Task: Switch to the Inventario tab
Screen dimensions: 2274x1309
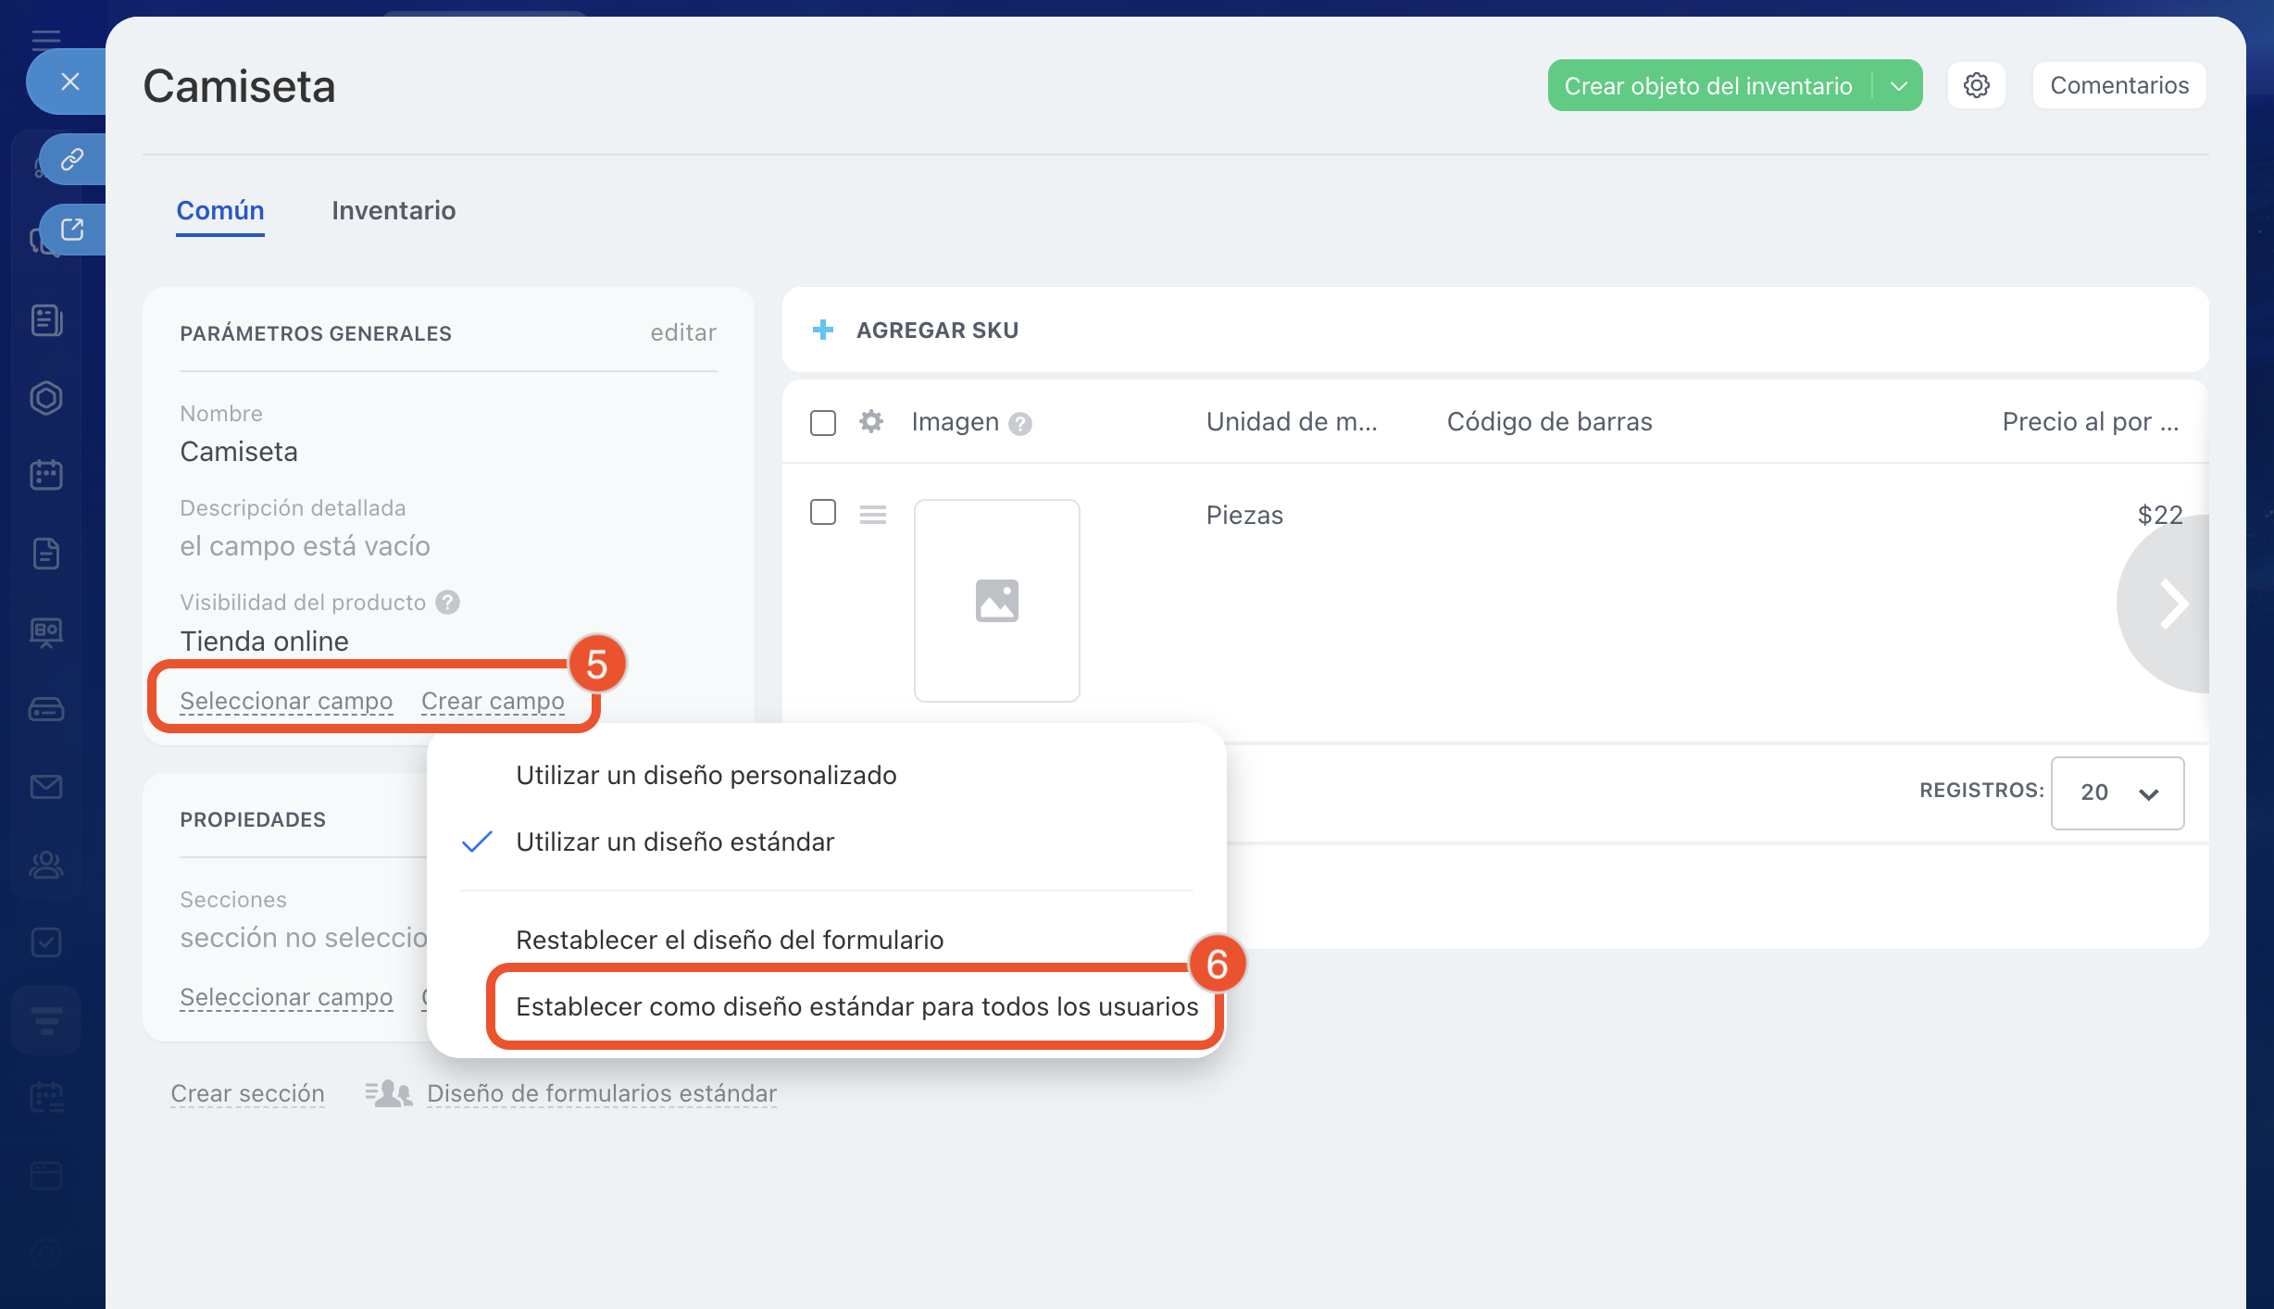Action: point(394,211)
